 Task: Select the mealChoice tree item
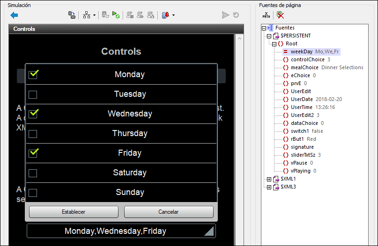[304, 67]
